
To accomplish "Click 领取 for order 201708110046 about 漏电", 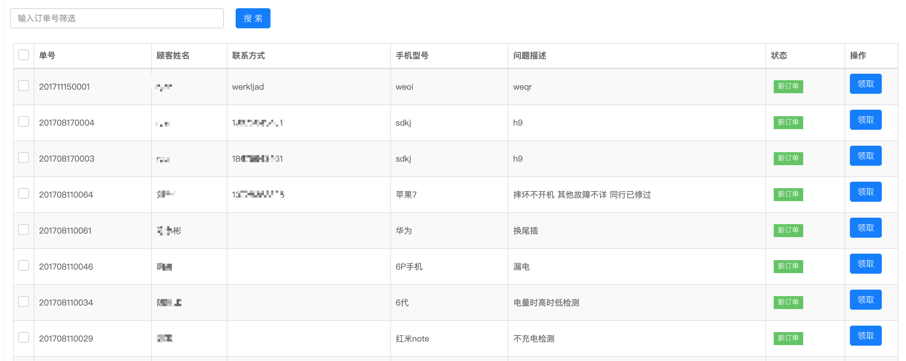I will [865, 263].
